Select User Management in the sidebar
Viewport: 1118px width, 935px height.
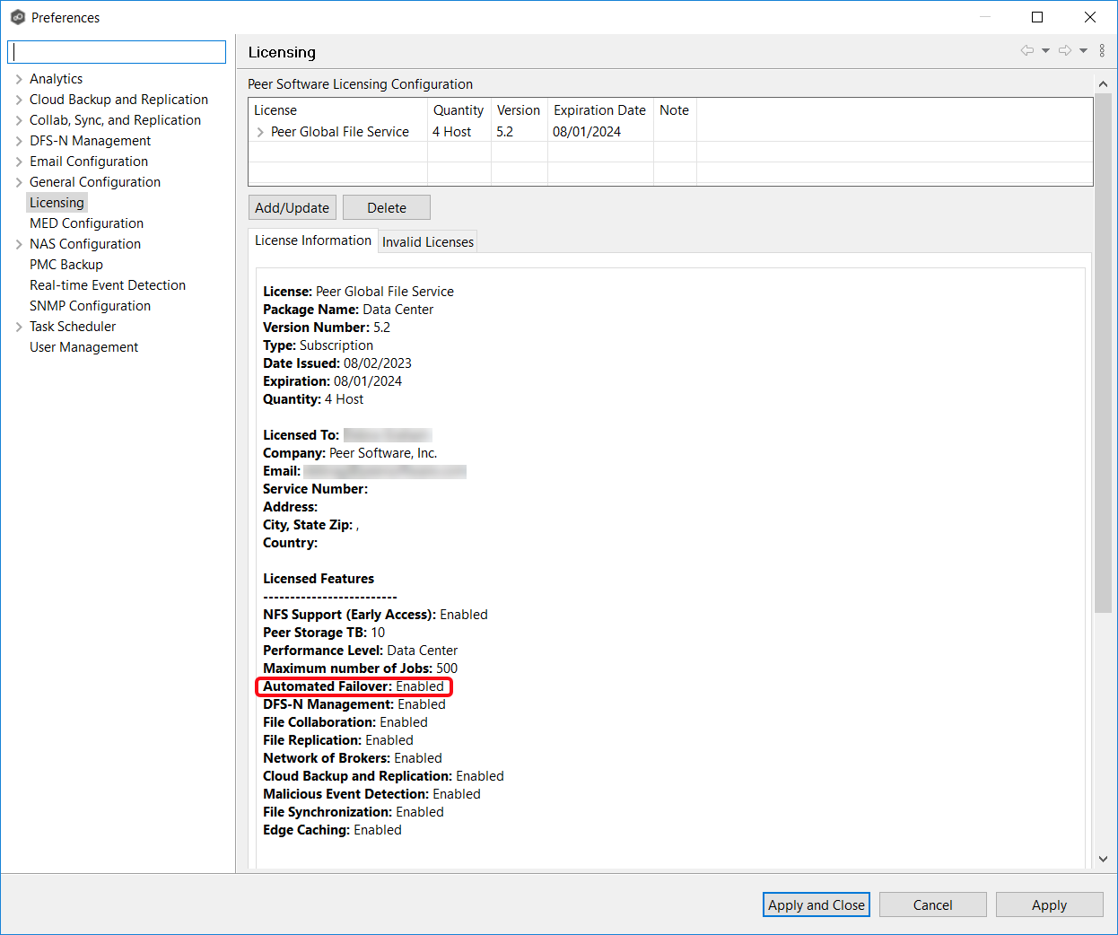click(83, 347)
